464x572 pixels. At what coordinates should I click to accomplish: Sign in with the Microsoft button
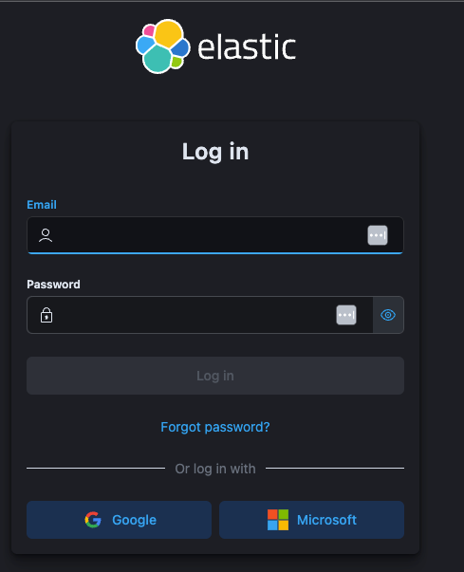coord(311,520)
